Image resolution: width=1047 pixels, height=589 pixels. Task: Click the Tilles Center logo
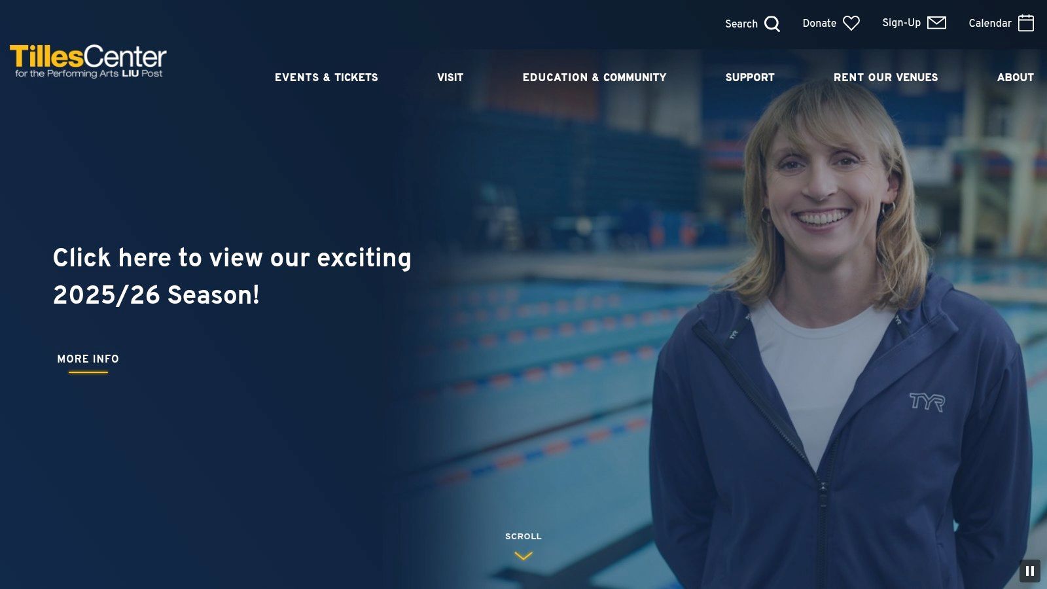point(88,61)
